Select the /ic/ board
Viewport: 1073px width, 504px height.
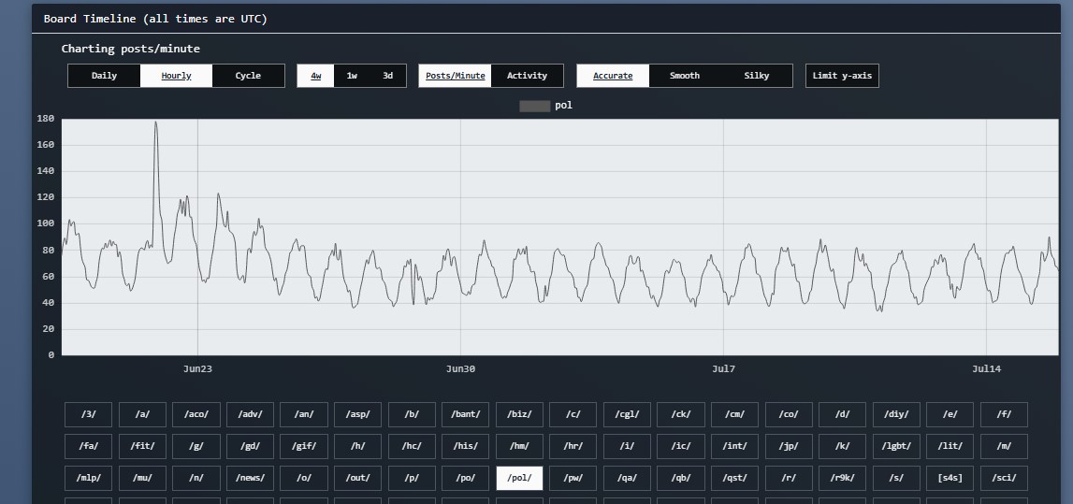(681, 447)
